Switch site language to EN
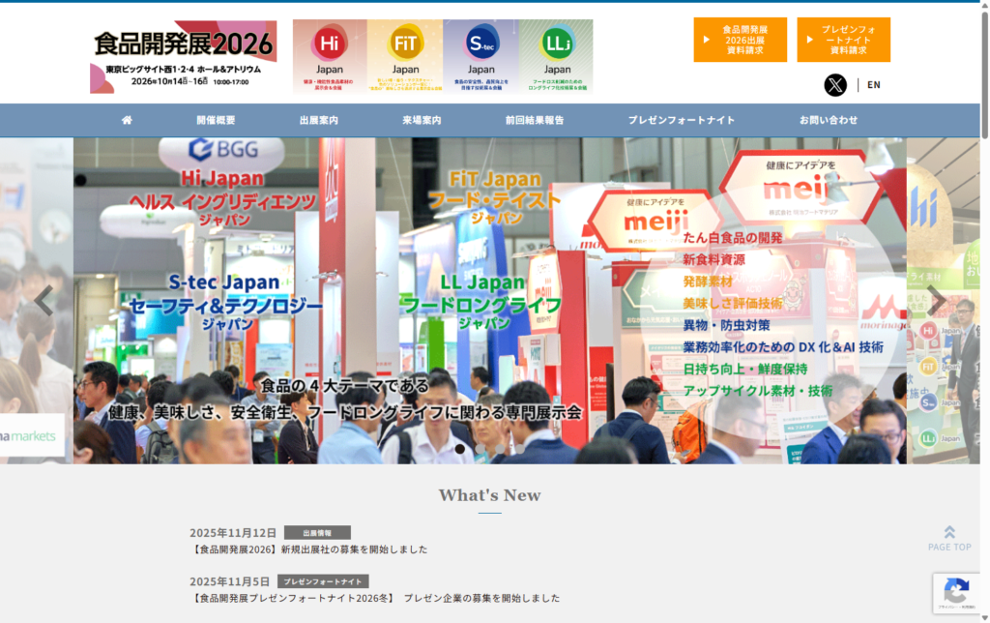The width and height of the screenshot is (990, 623). pyautogui.click(x=873, y=85)
